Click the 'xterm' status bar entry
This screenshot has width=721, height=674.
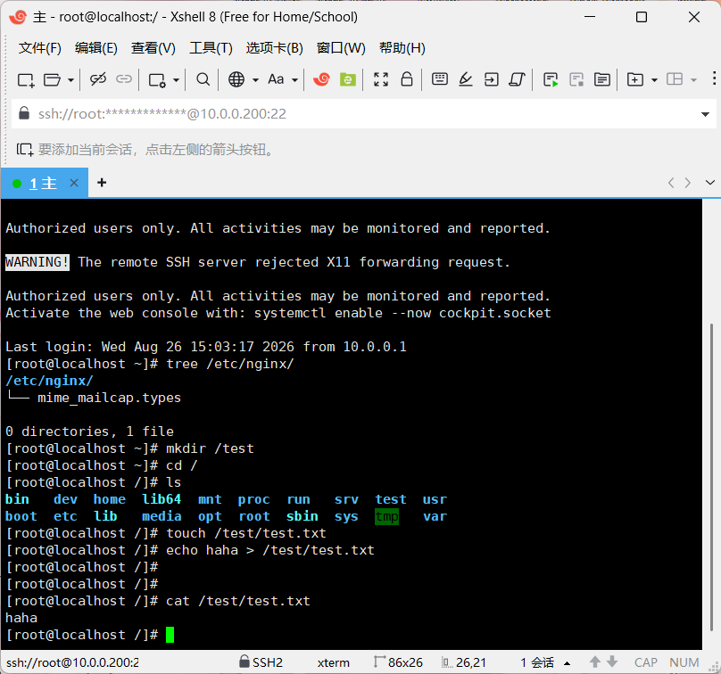(334, 662)
